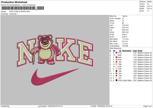Click the Max Stitch value 11.3 mm
Screen dimensions: 153x108
(125, 39)
